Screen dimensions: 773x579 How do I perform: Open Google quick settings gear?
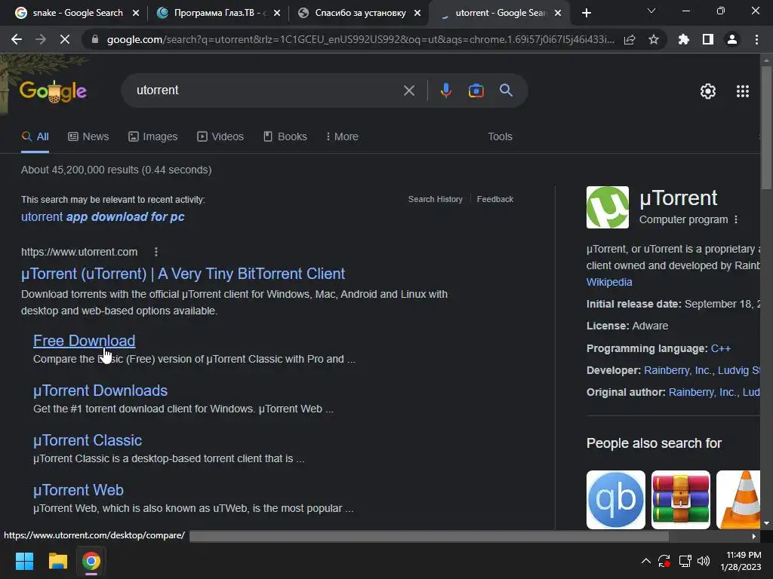coord(708,91)
